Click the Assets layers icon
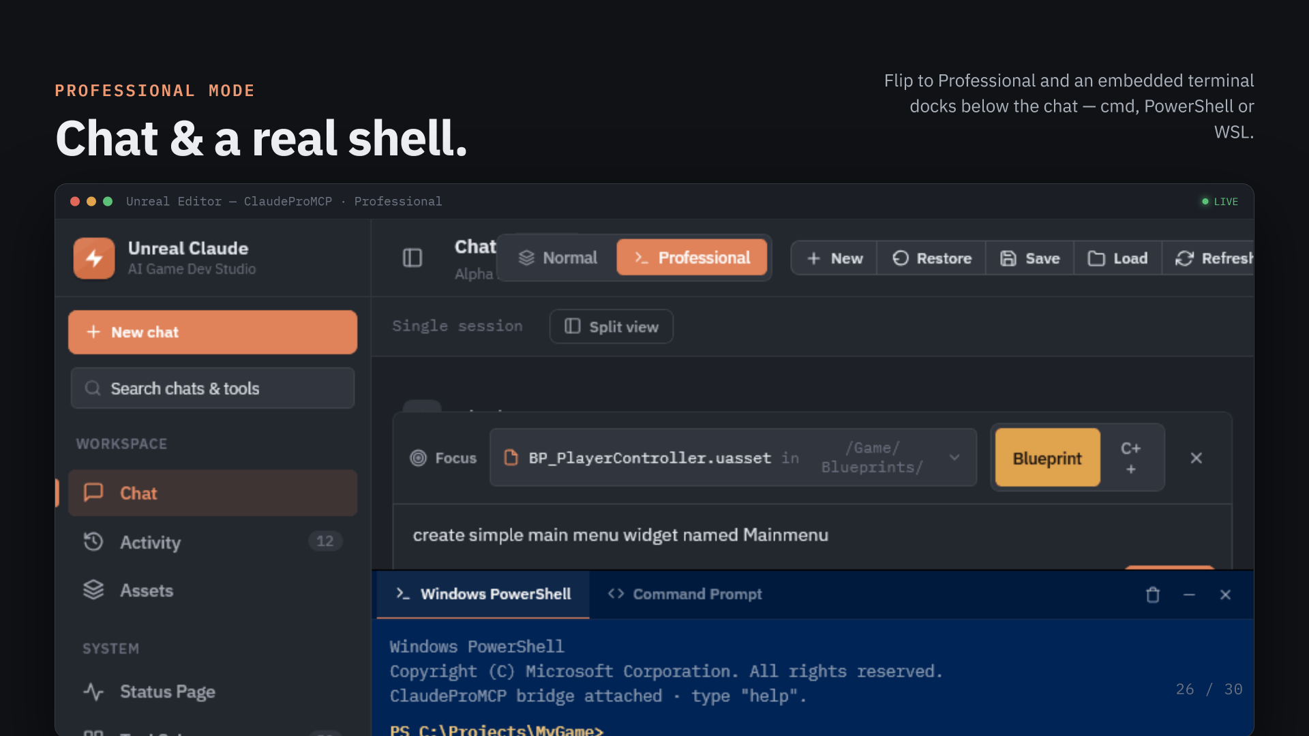The width and height of the screenshot is (1309, 736). [x=93, y=589]
